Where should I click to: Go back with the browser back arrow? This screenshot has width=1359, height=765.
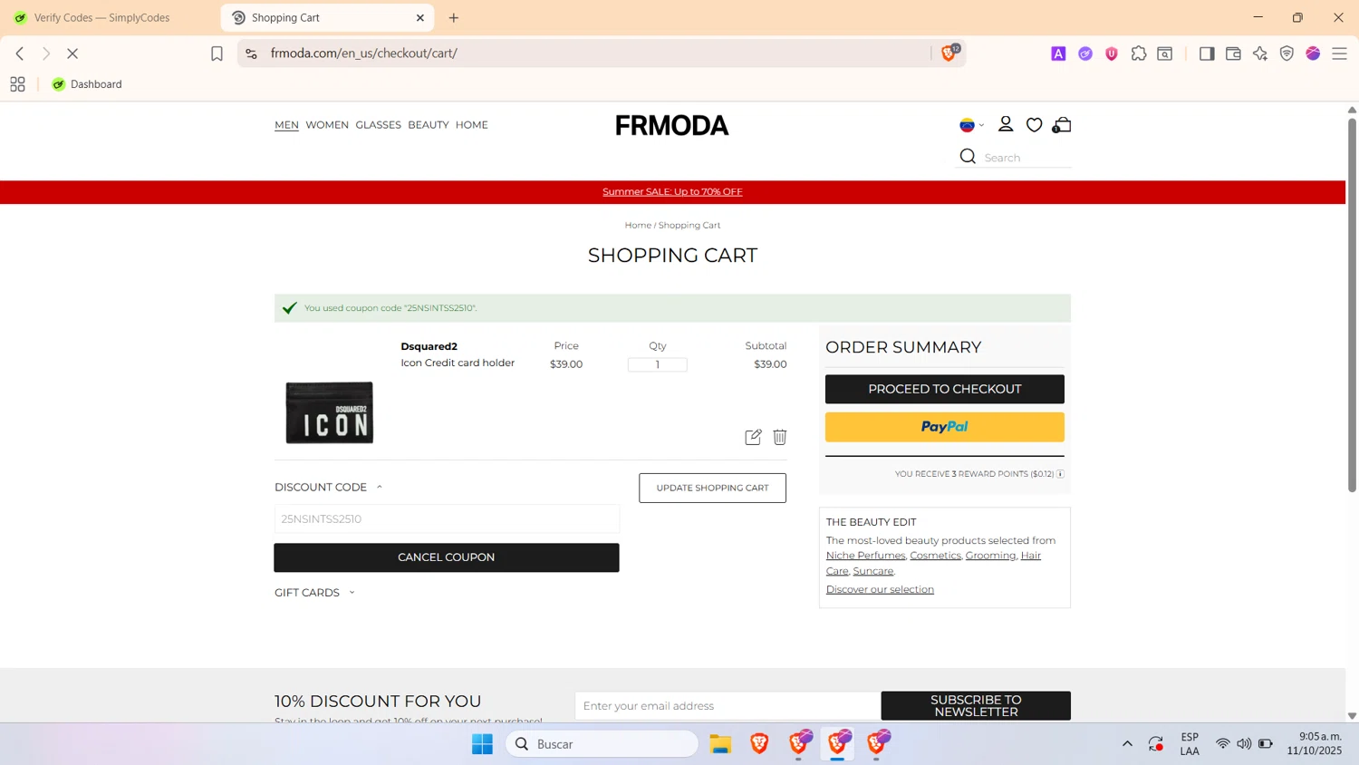tap(20, 53)
